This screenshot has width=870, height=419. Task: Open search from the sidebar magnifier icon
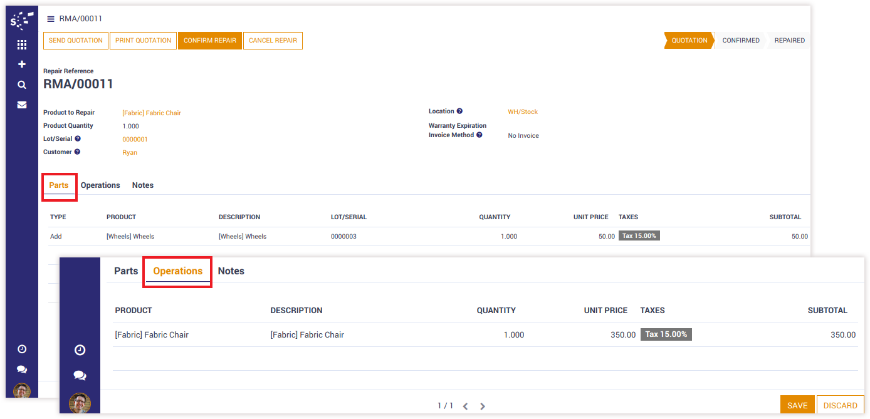[22, 85]
